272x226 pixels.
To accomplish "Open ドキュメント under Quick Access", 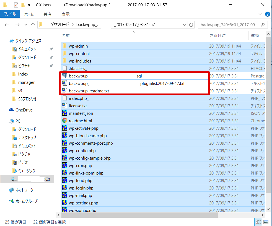I will click(27, 49).
